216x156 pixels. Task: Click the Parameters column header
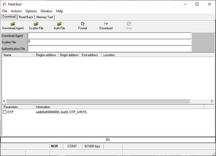click(x=18, y=107)
